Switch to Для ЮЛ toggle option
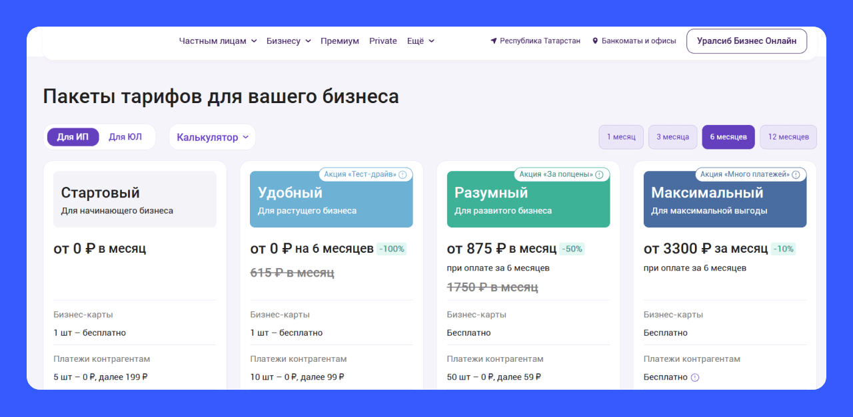 [125, 137]
